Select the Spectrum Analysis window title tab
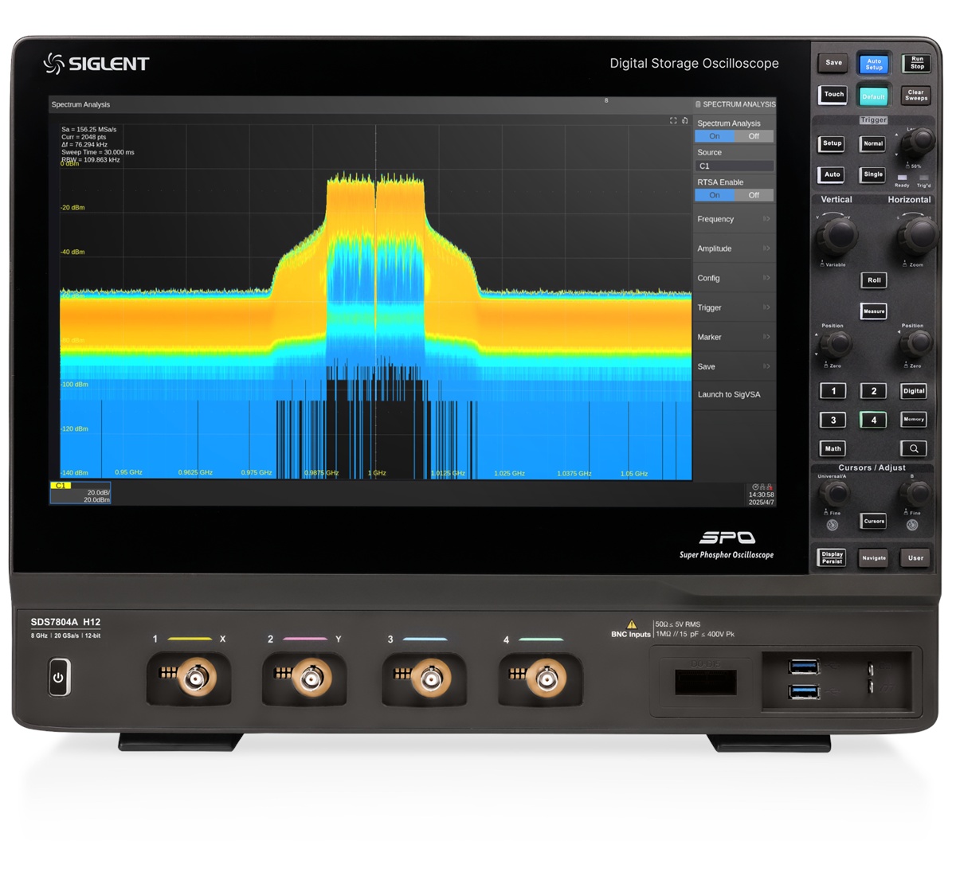Image resolution: width=956 pixels, height=876 pixels. tap(80, 104)
